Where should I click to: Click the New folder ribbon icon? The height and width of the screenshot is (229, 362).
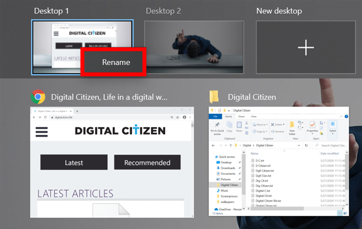292,128
